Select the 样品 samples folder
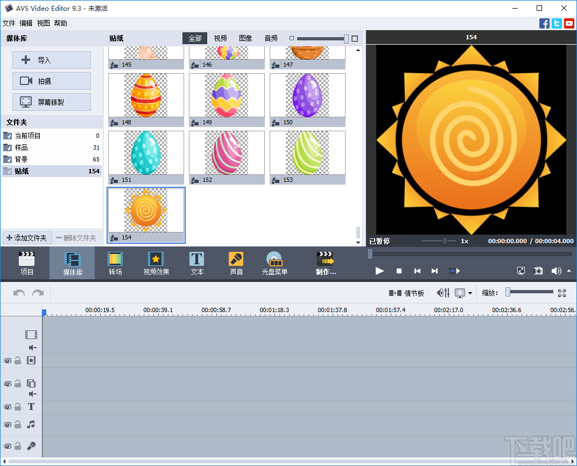This screenshot has width=577, height=466. pyautogui.click(x=52, y=147)
